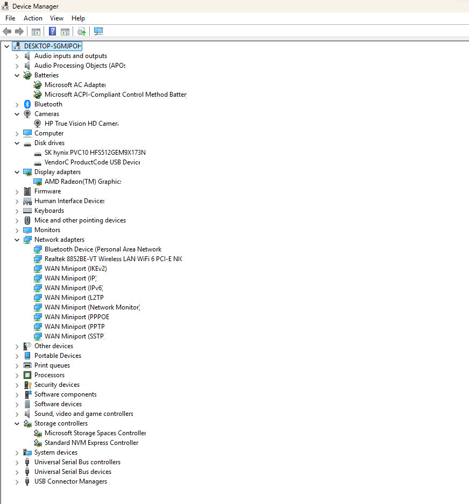
Task: Collapse the DESKTOP-SGMJPOH root node
Action: [x=7, y=46]
